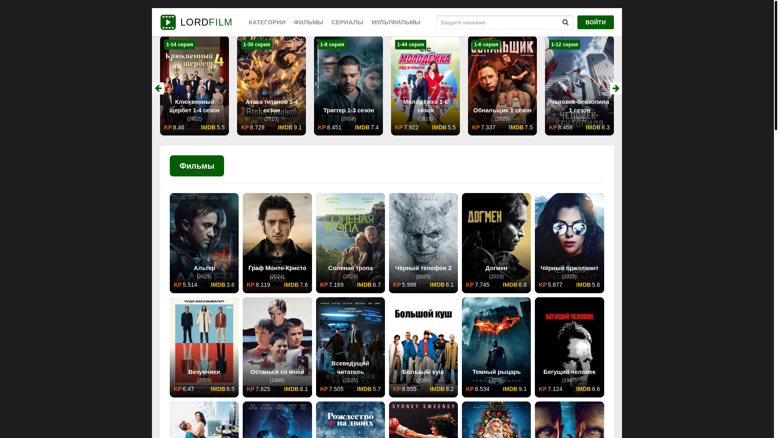
Task: Open Человек-бензопила 1 сезон poster
Action: click(579, 86)
